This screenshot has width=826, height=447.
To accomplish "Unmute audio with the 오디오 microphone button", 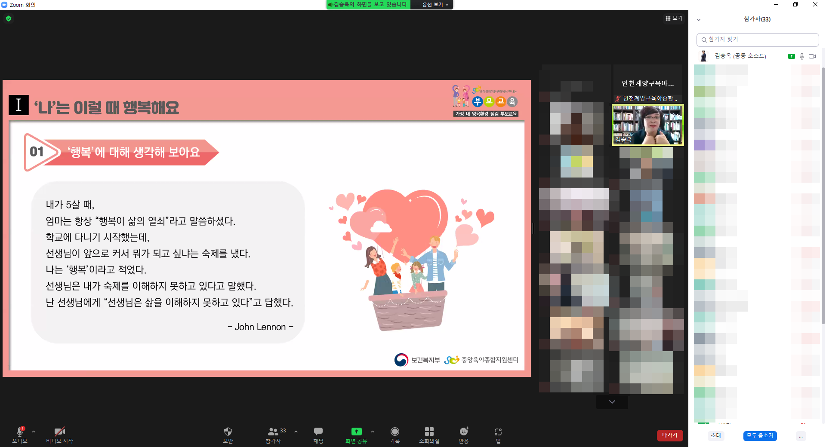I will (20, 432).
